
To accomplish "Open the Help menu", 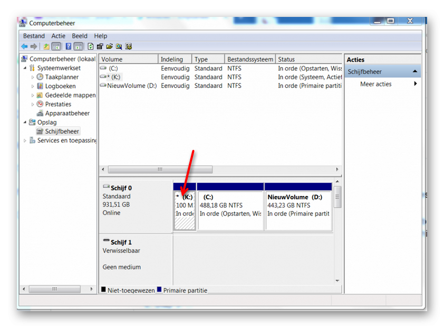I will coord(101,36).
